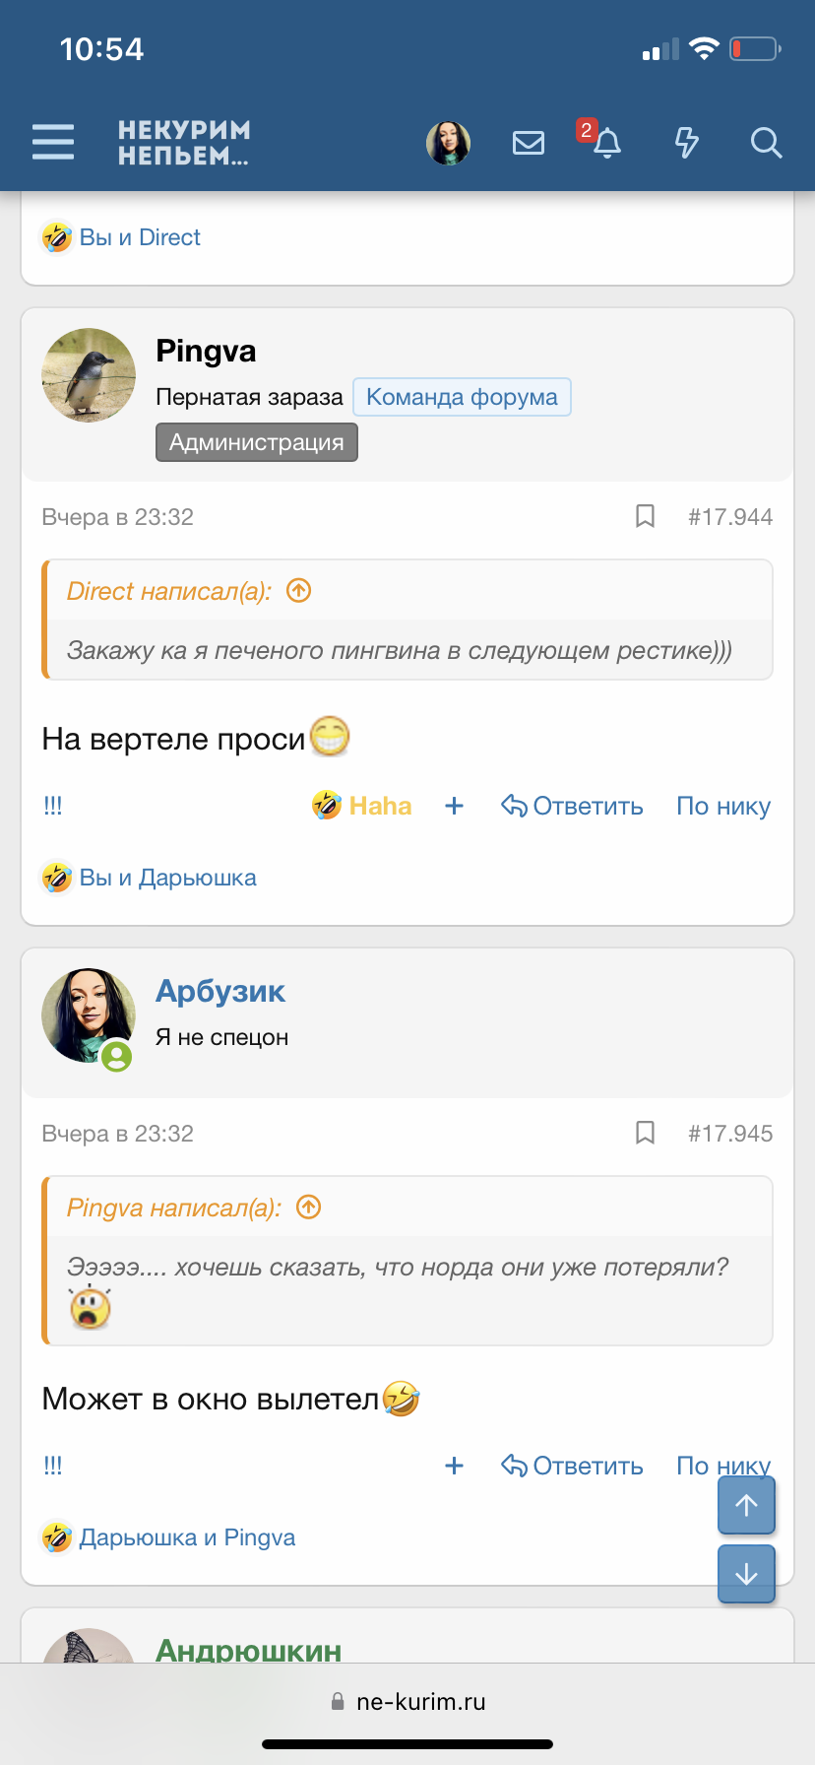Open the Команда форума tab badge
This screenshot has width=815, height=1765.
point(462,396)
